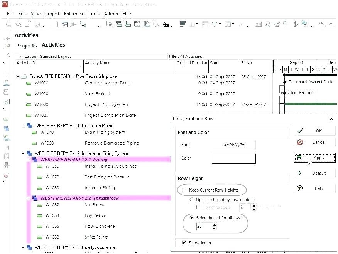
Task: Enable Keep Current Row Heights checkbox
Action: (x=184, y=190)
